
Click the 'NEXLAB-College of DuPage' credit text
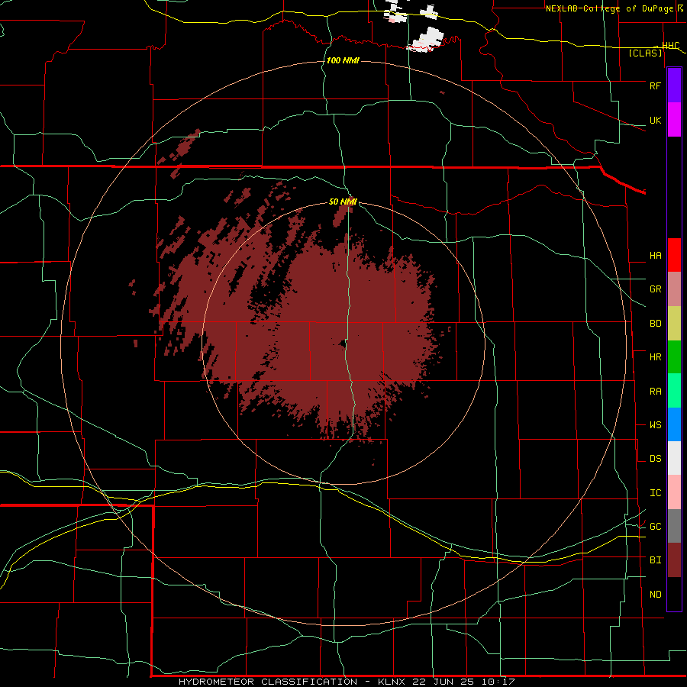(609, 8)
